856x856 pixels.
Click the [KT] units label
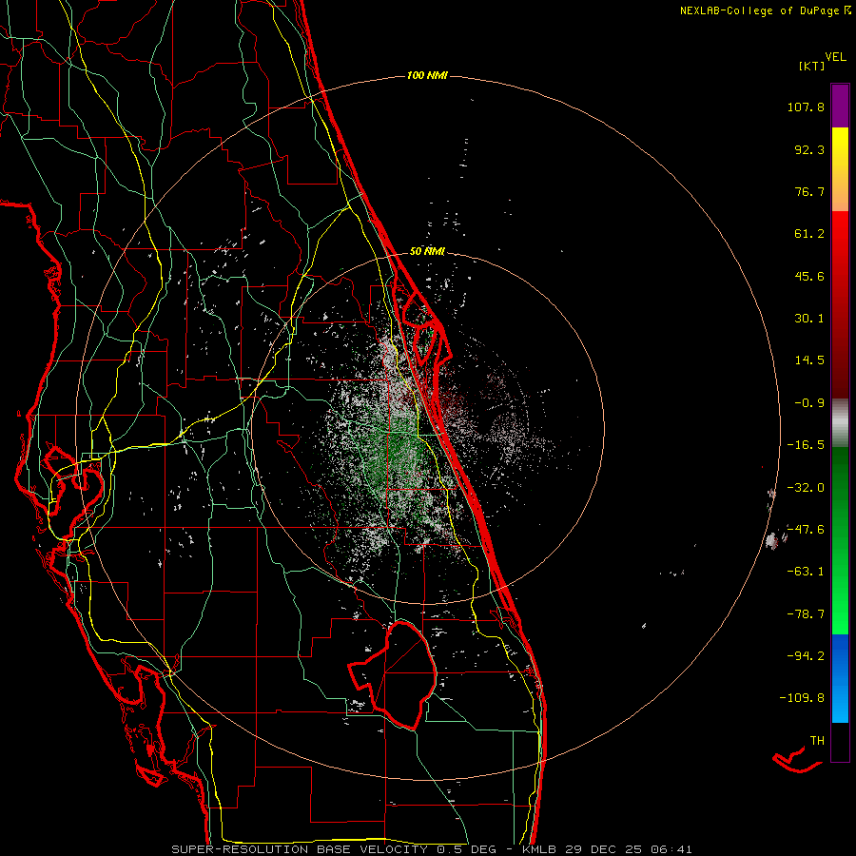click(x=812, y=66)
